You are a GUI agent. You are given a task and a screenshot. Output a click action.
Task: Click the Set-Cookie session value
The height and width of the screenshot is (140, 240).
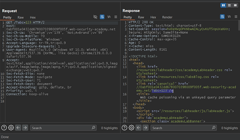197,29
